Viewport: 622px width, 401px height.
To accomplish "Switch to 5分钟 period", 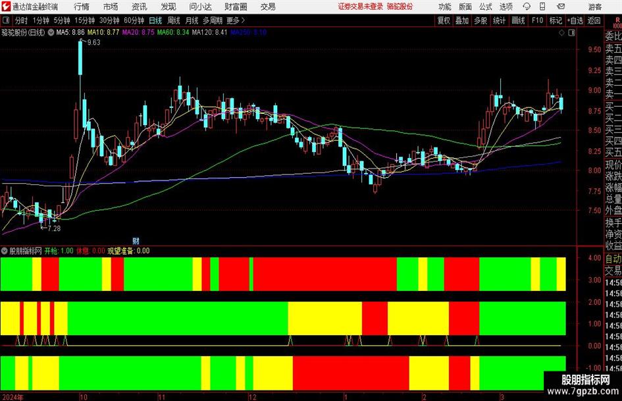I will (x=62, y=20).
